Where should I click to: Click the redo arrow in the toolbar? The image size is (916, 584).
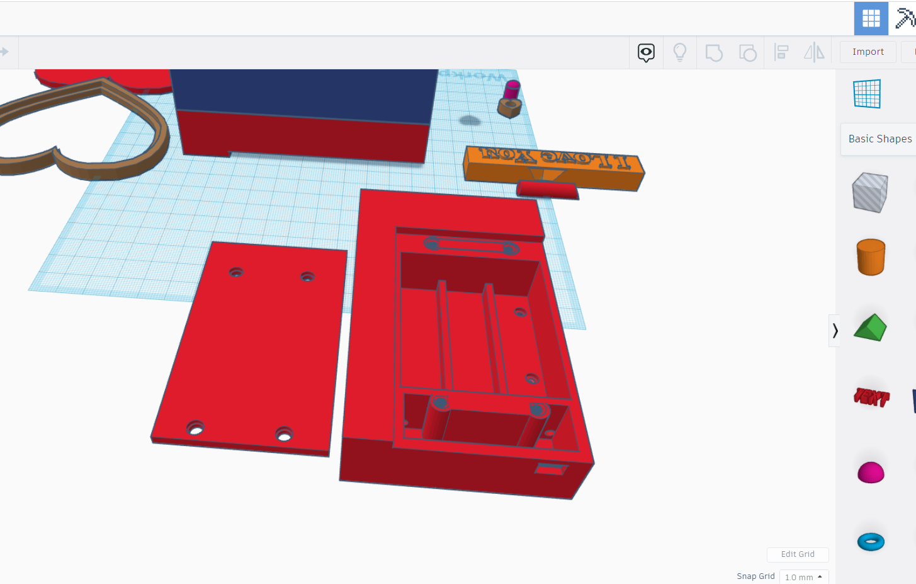[x=4, y=52]
